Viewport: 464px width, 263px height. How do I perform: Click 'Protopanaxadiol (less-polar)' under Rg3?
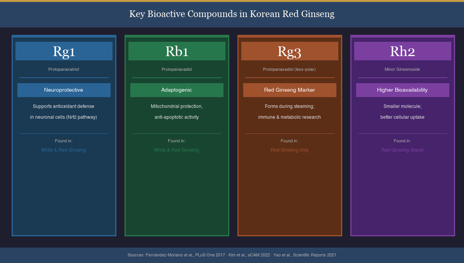point(289,69)
